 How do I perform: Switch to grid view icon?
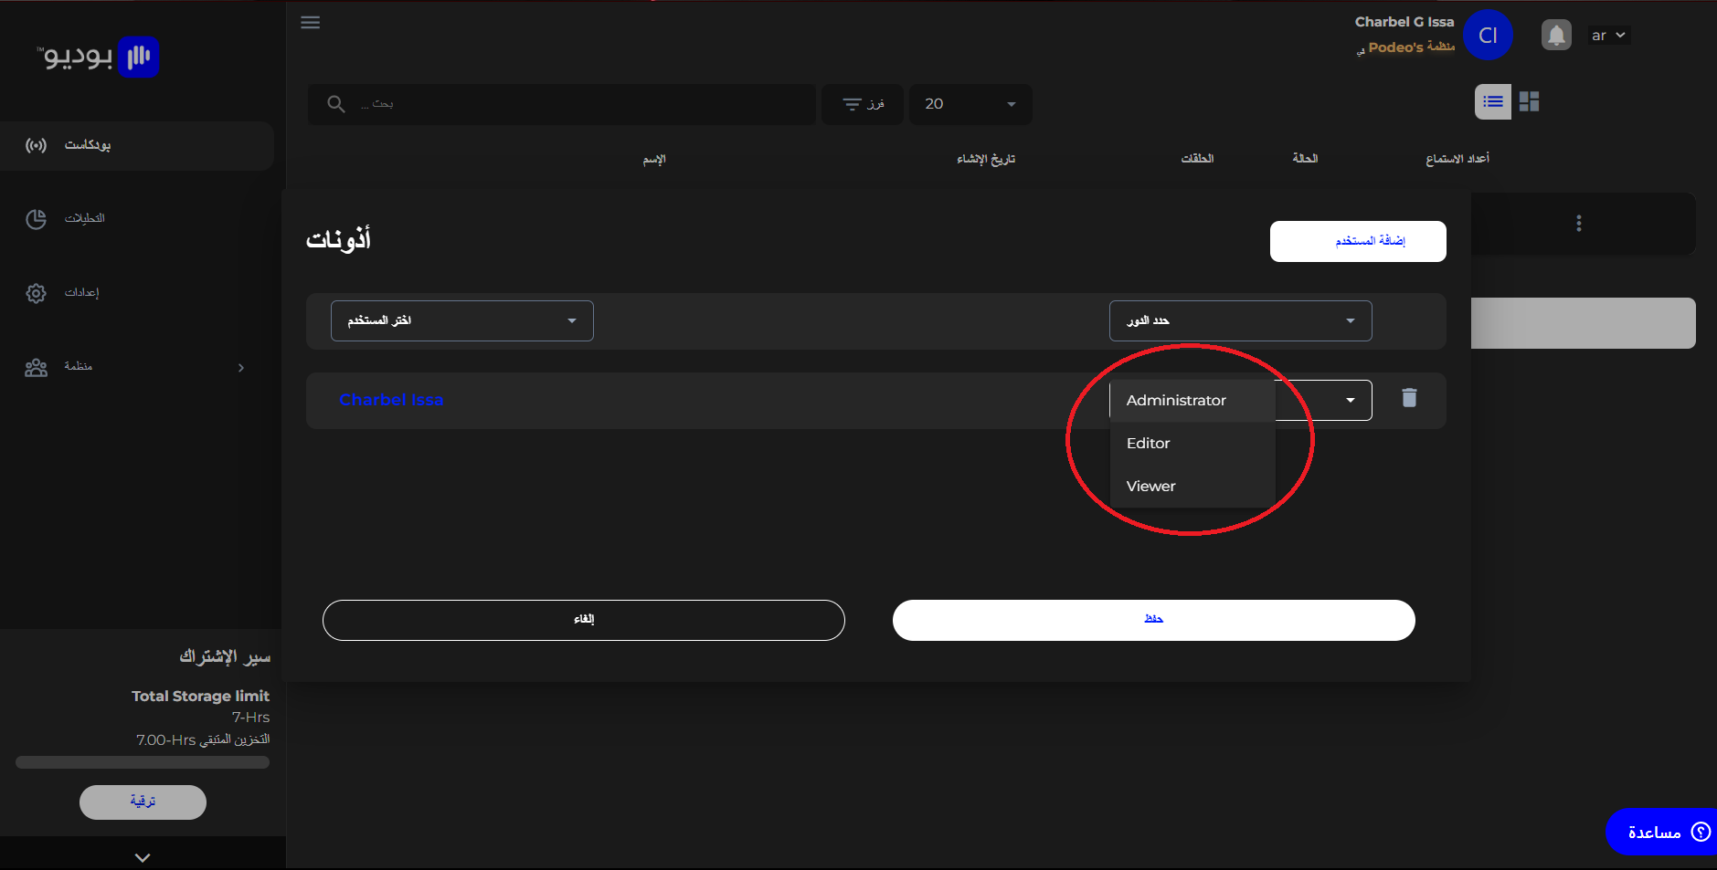tap(1530, 101)
